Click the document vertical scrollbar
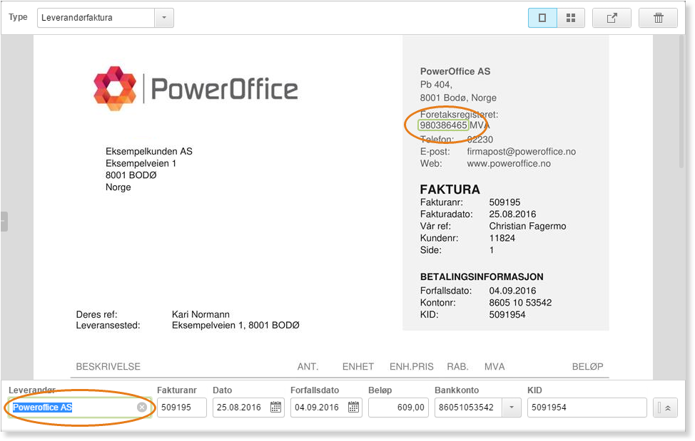 click(681, 102)
